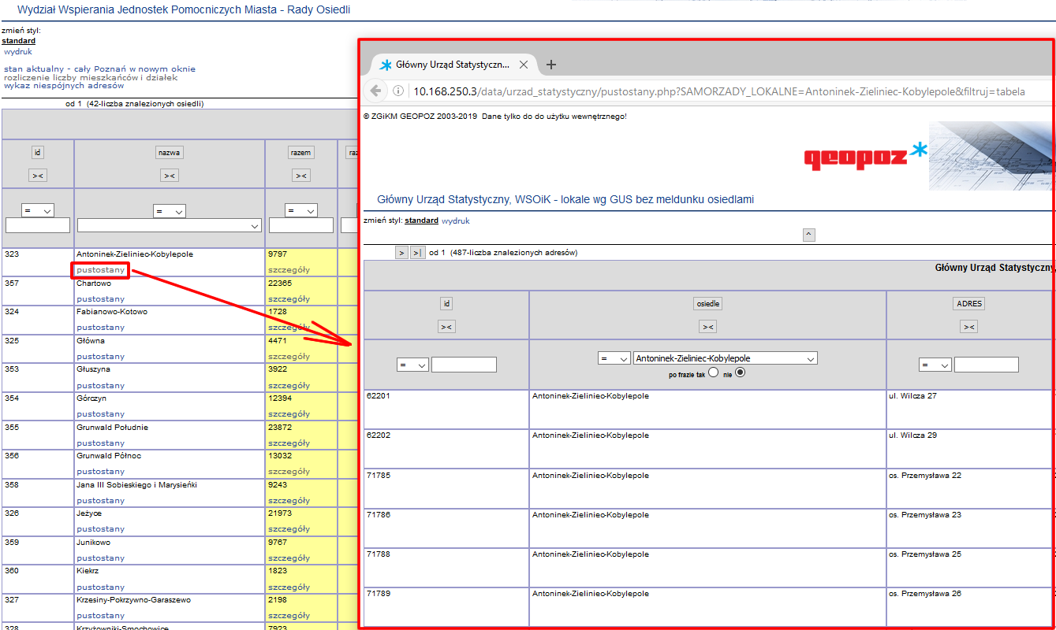Screen dimensions: 1056x630
Task: Select 'tak' radio for po frazie
Action: click(x=713, y=372)
